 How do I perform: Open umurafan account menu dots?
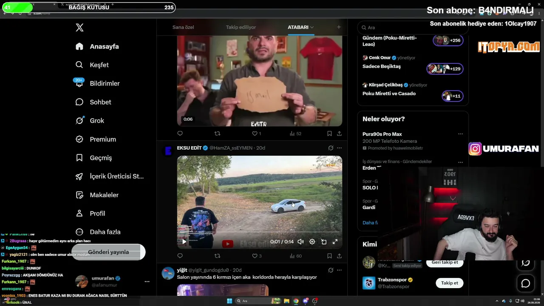click(147, 281)
